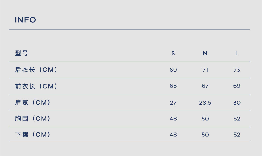
Task: Click the 下摆 value 48 for size S
Action: (173, 135)
